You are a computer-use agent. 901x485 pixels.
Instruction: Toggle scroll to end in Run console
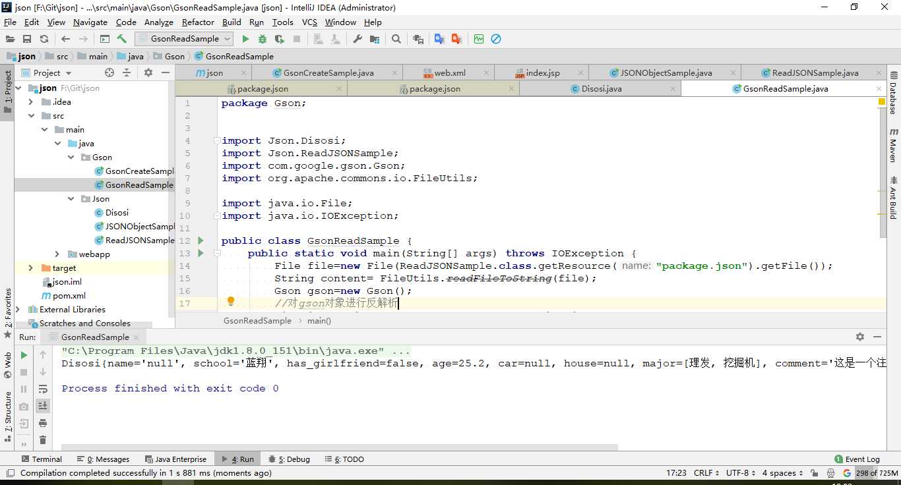click(x=43, y=406)
